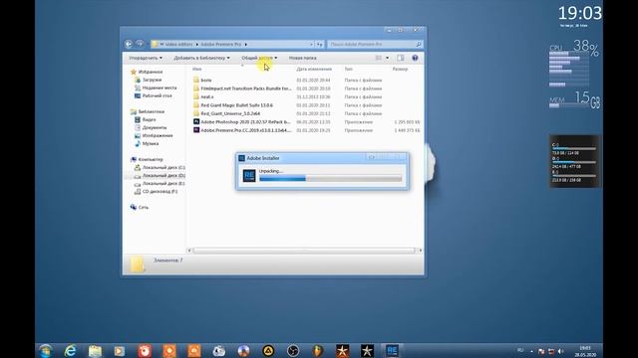Open the Windows Explorer taskbar icon
Image resolution: width=638 pixels, height=358 pixels.
(x=95, y=351)
